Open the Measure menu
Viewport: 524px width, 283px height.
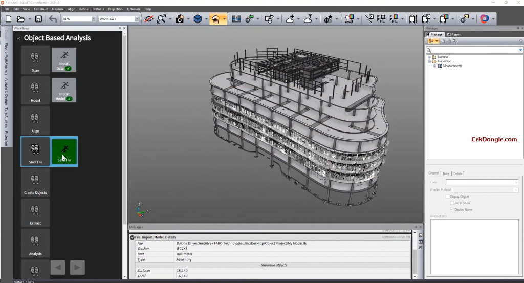tap(58, 9)
